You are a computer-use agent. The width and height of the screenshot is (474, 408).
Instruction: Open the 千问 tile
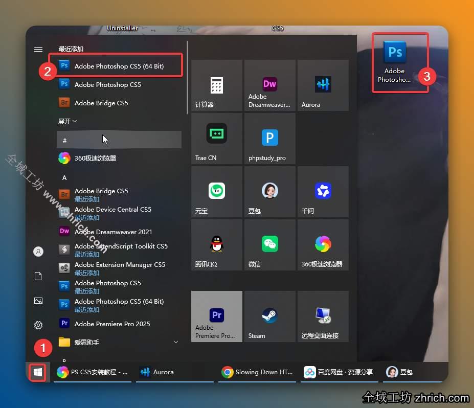tap(323, 192)
